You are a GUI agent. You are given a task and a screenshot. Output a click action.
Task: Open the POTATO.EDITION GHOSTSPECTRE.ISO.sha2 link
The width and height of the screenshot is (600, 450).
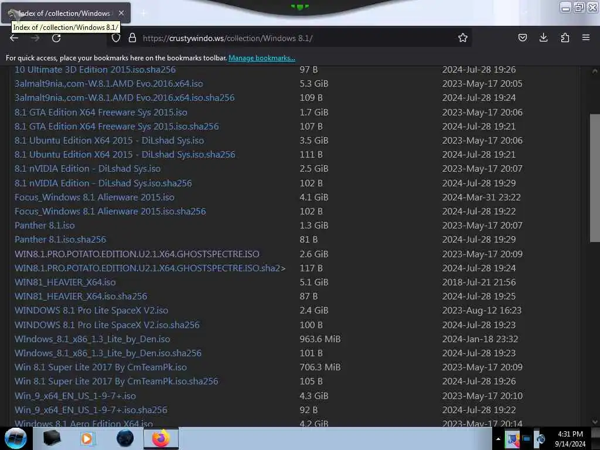click(x=150, y=268)
